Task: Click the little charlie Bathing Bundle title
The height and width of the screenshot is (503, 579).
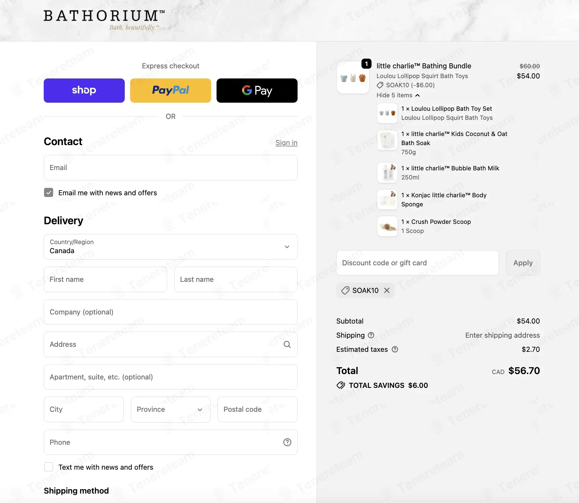Action: click(424, 66)
